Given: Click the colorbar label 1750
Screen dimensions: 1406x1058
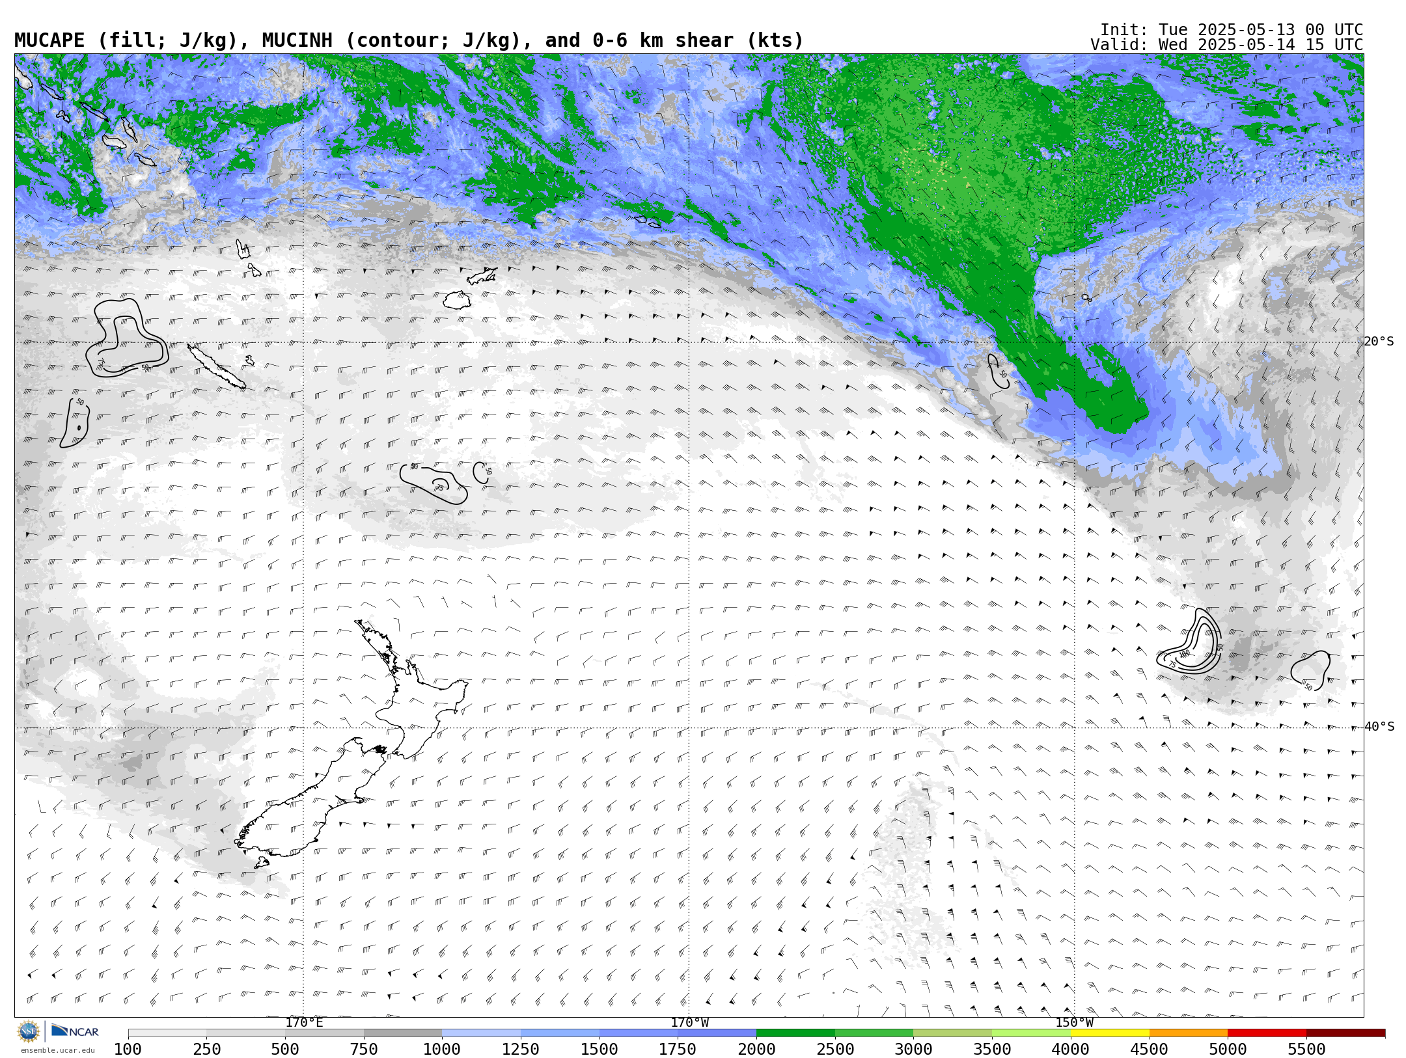Looking at the screenshot, I should tap(678, 1049).
